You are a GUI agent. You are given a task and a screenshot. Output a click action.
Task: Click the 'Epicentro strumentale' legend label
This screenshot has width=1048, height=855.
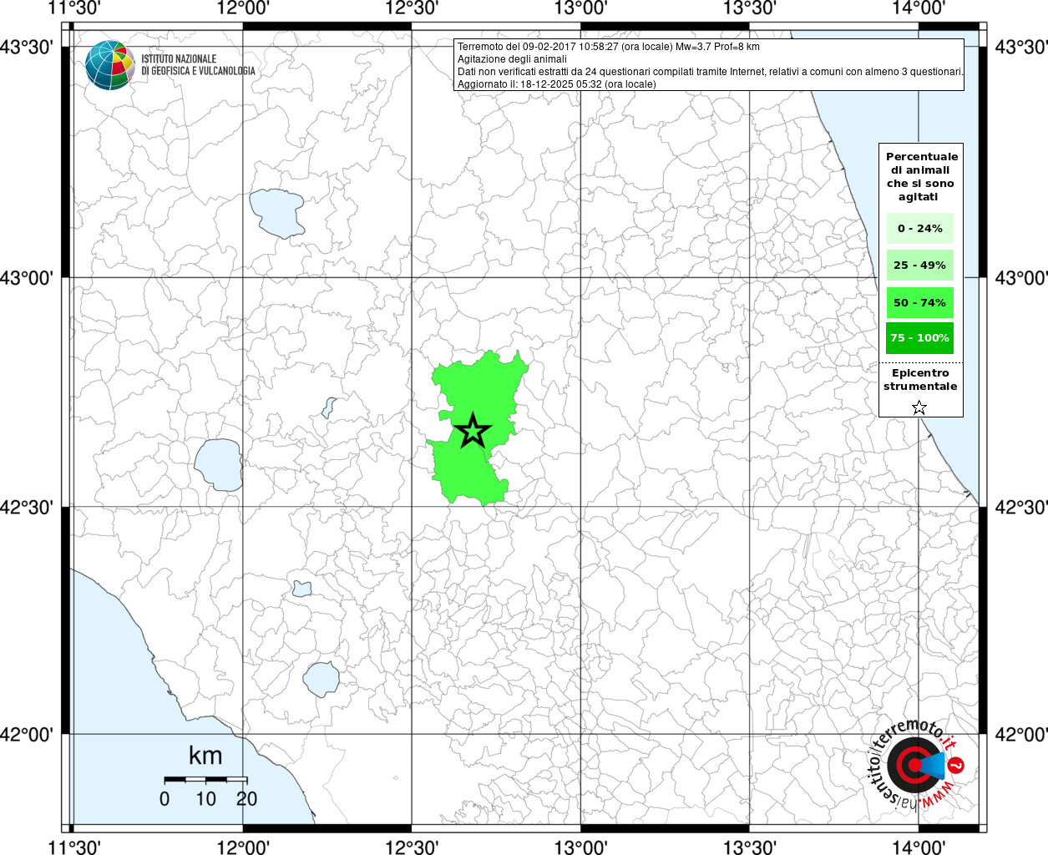tap(920, 380)
